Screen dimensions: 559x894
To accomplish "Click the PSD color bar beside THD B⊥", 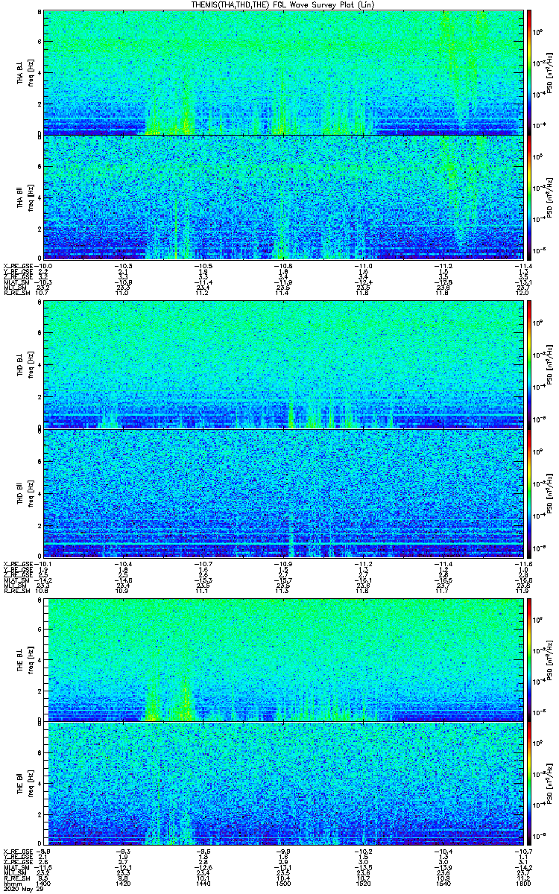I will pos(530,367).
